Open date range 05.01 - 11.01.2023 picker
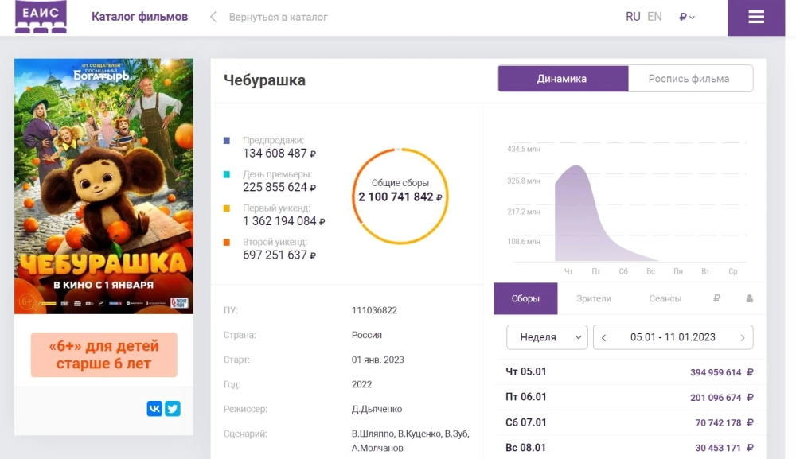This screenshot has height=459, width=796. click(673, 337)
